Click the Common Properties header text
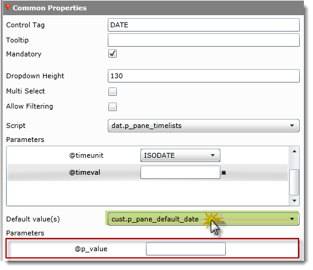This screenshot has height=270, width=313. (50, 8)
